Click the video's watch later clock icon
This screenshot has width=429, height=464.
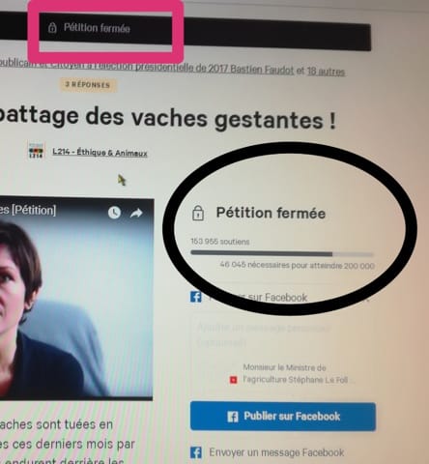(114, 213)
